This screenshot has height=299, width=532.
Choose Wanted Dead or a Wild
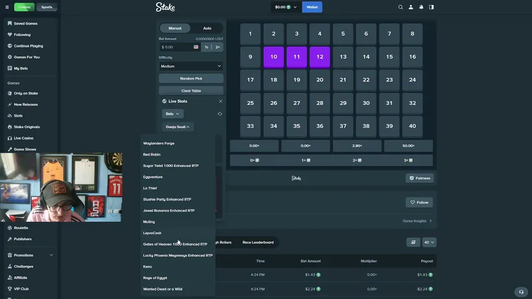(163, 289)
